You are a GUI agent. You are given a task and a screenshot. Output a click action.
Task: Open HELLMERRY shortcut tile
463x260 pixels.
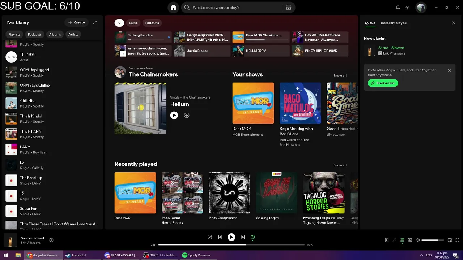261,51
